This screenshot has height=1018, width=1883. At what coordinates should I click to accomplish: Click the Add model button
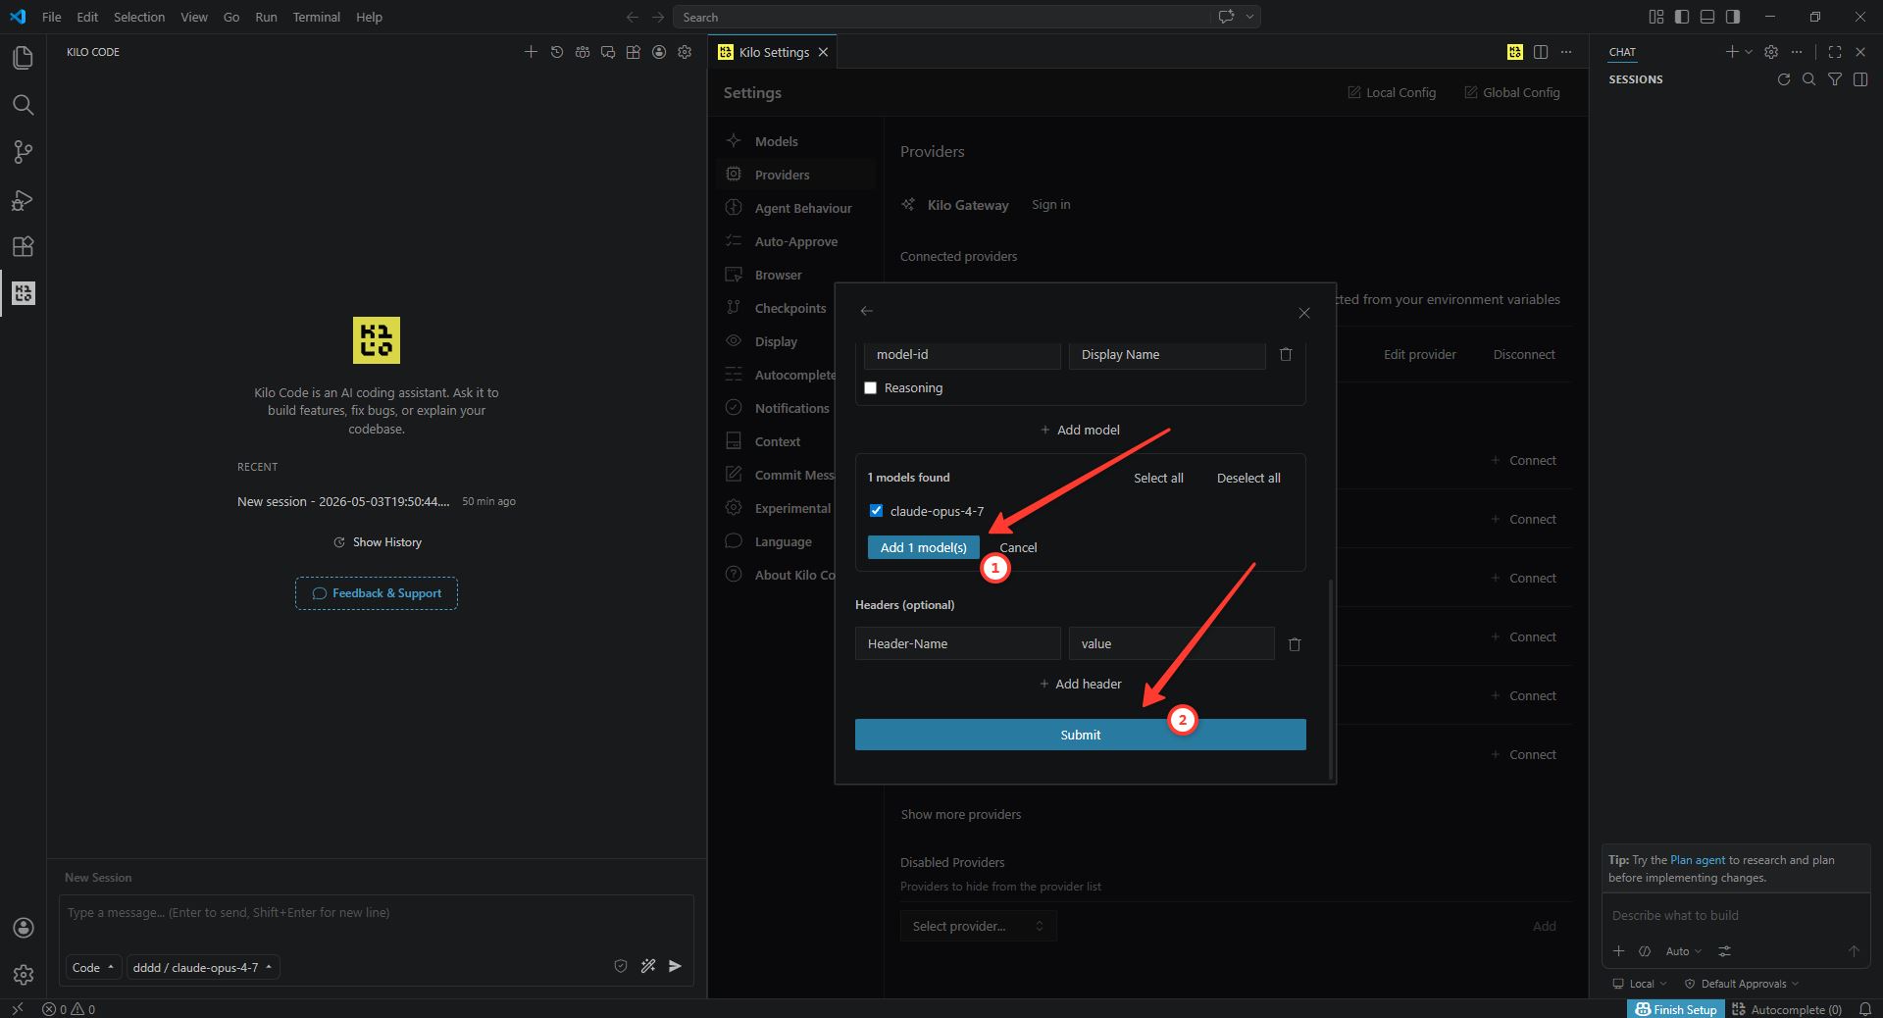(x=1080, y=430)
